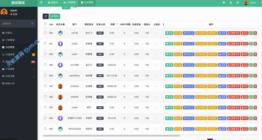Click the 搜索菜单 search input field

(15, 24)
